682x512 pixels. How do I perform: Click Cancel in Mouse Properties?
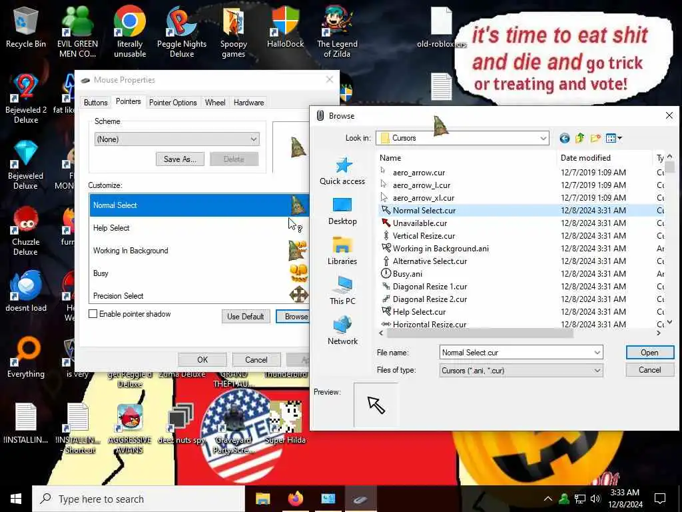[256, 359]
